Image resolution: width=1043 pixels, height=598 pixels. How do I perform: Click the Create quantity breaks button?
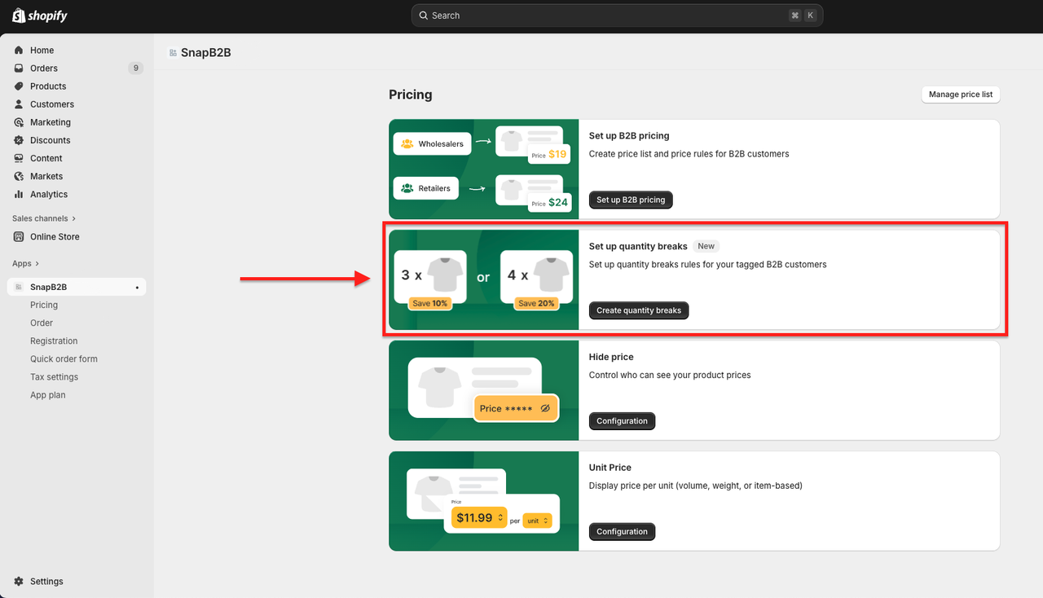[x=639, y=310]
